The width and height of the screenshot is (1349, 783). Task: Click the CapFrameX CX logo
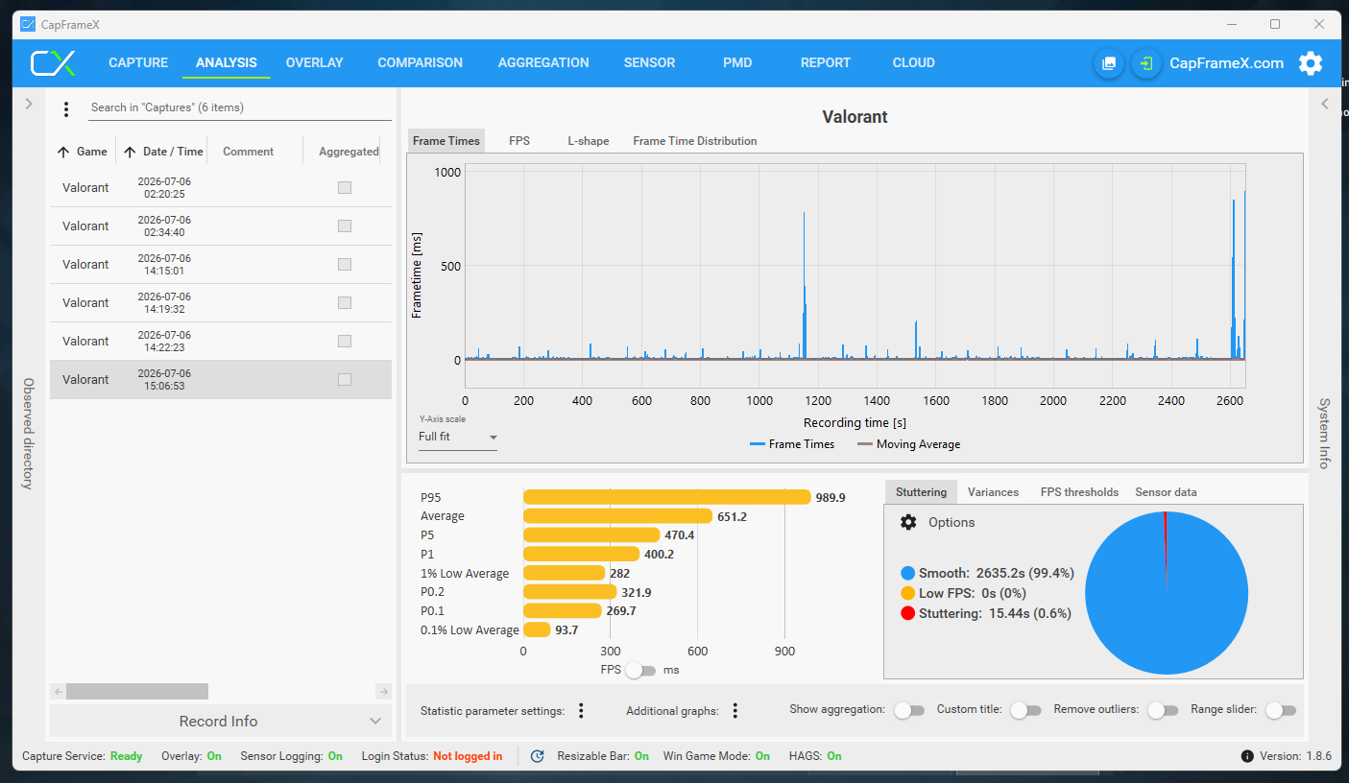click(53, 63)
